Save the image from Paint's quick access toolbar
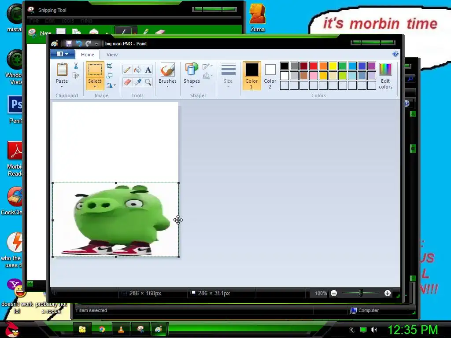The height and width of the screenshot is (338, 451). [69, 44]
